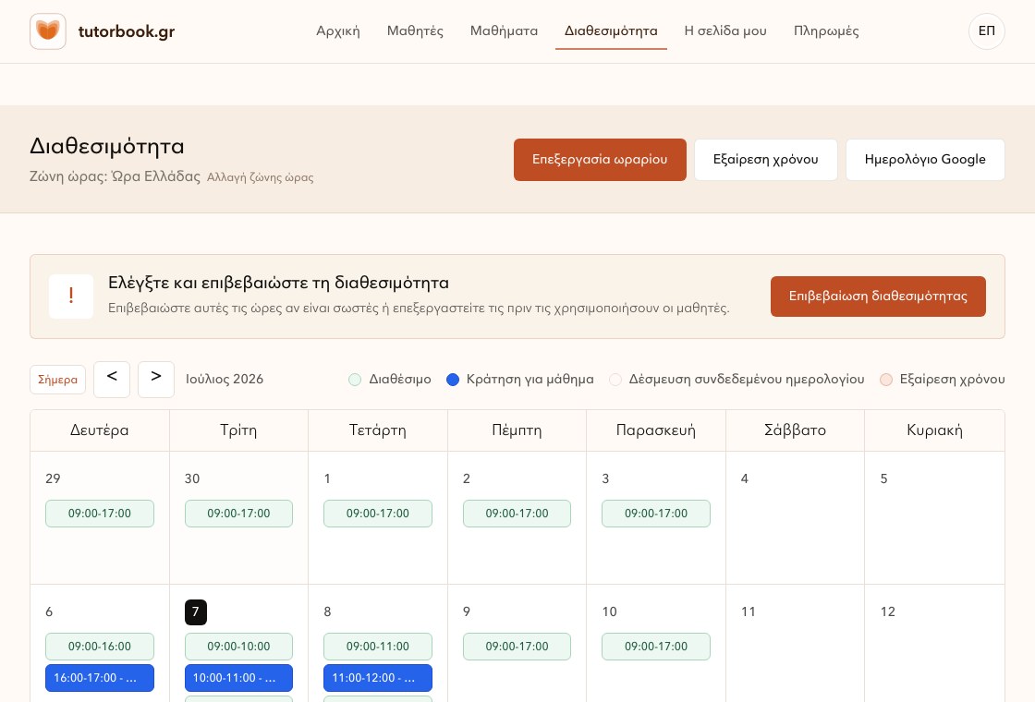Click Εξαίρεση χρόνου button
1035x702 pixels.
[x=766, y=160]
